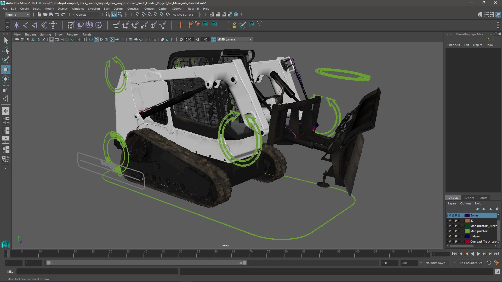Screen dimensions: 502x282
Task: Click the Compact_Track_Loader layer red swatch
Action: 467,242
